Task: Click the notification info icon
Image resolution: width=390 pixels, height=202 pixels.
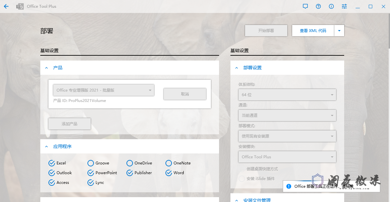Action: click(288, 186)
